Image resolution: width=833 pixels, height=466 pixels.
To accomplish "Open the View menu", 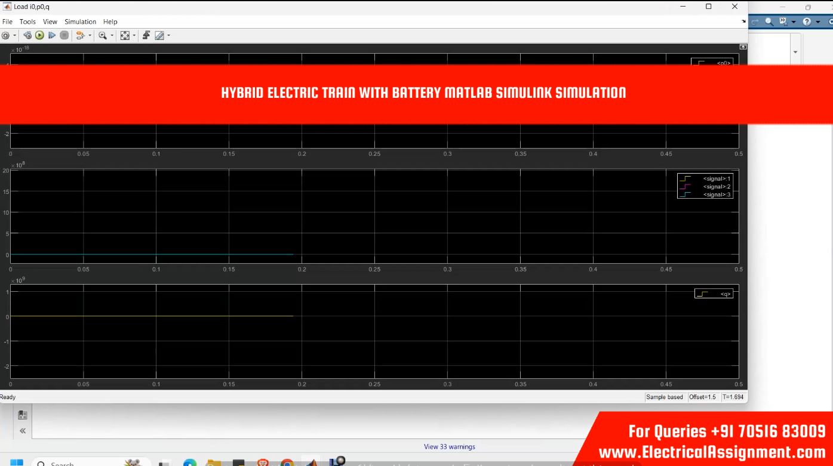I will (x=50, y=21).
